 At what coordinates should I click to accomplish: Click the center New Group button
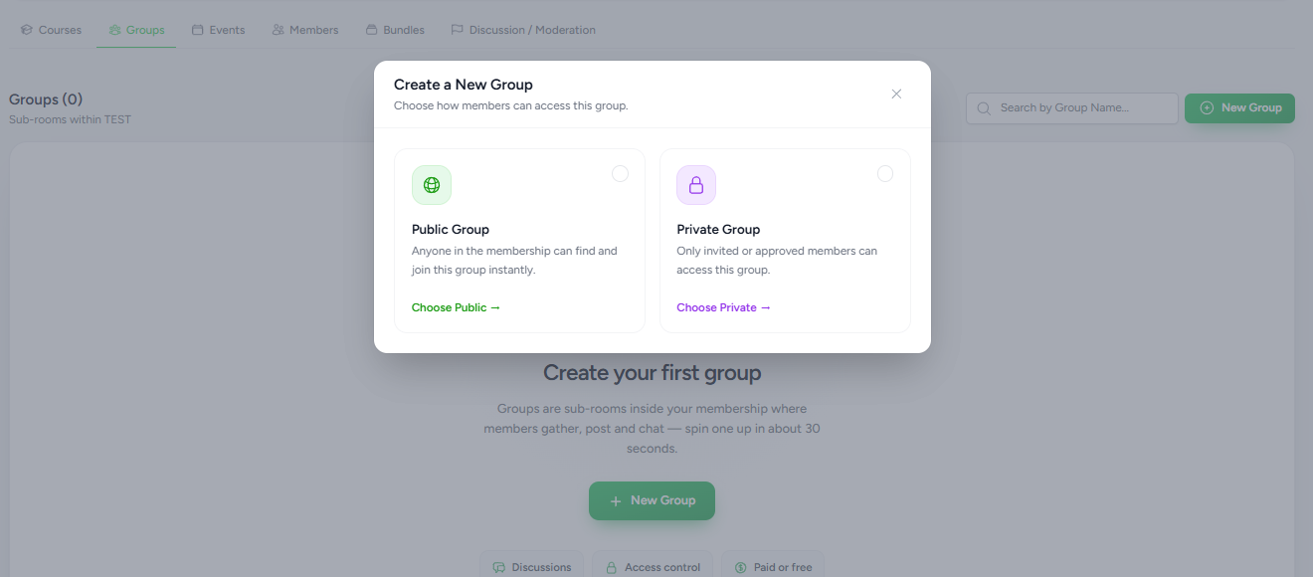pos(652,500)
